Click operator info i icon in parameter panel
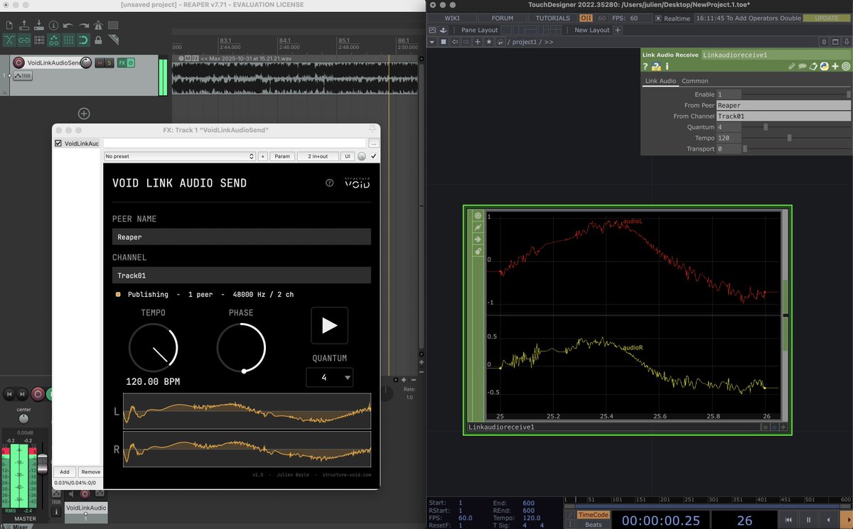853x529 pixels. (667, 66)
